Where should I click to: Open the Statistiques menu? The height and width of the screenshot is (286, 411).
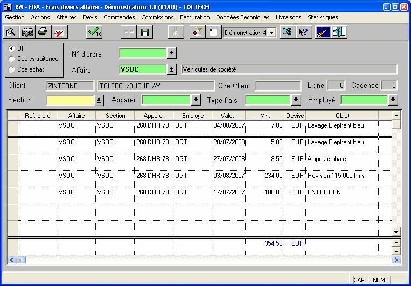[323, 18]
